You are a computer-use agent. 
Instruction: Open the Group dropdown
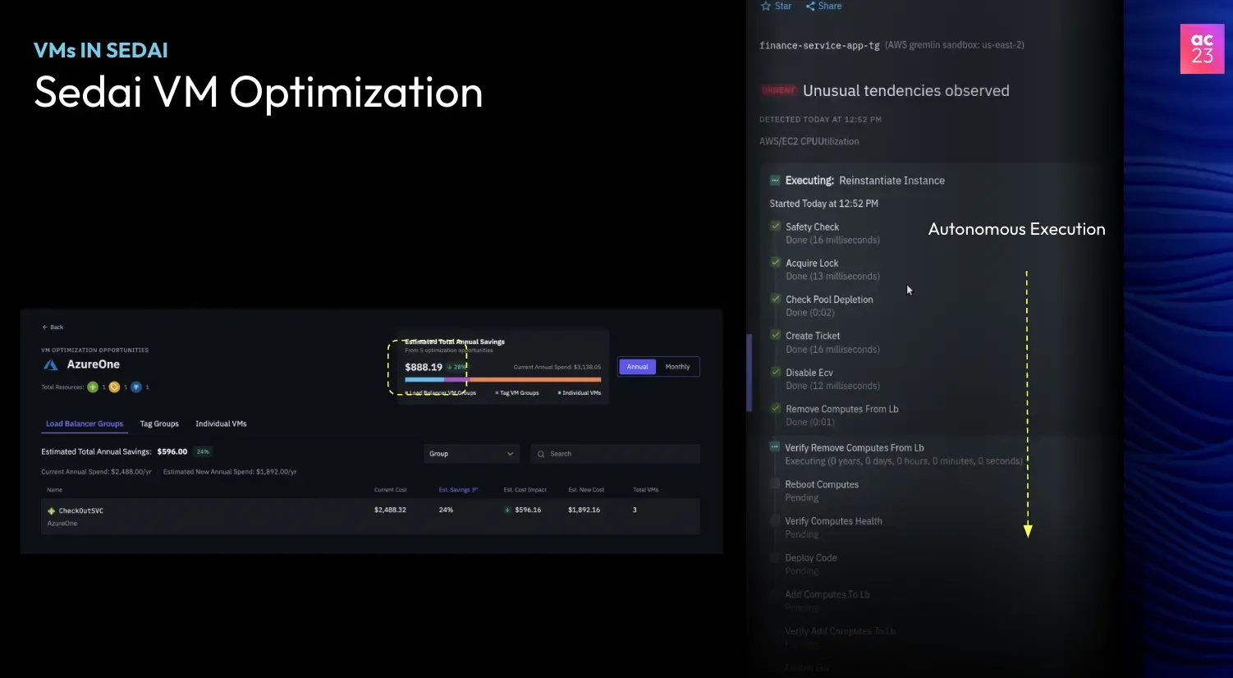coord(471,454)
